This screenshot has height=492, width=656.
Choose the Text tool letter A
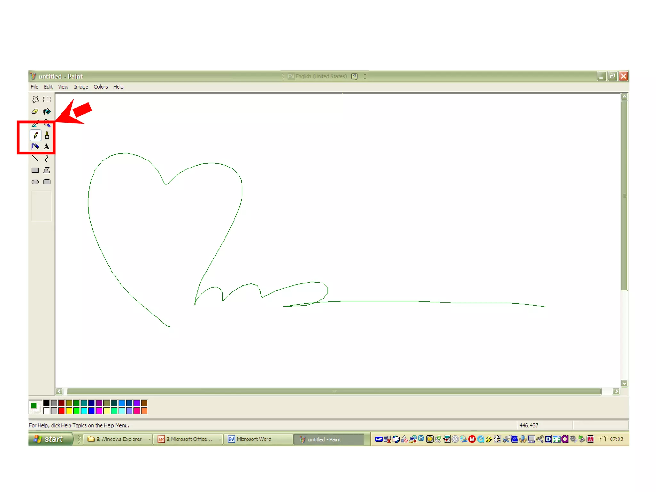pyautogui.click(x=47, y=147)
